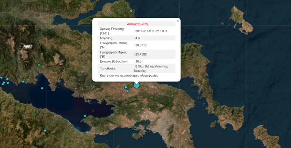
Task: Click the upper small cyan marker beside the large epicenter
Action: coord(126,87)
